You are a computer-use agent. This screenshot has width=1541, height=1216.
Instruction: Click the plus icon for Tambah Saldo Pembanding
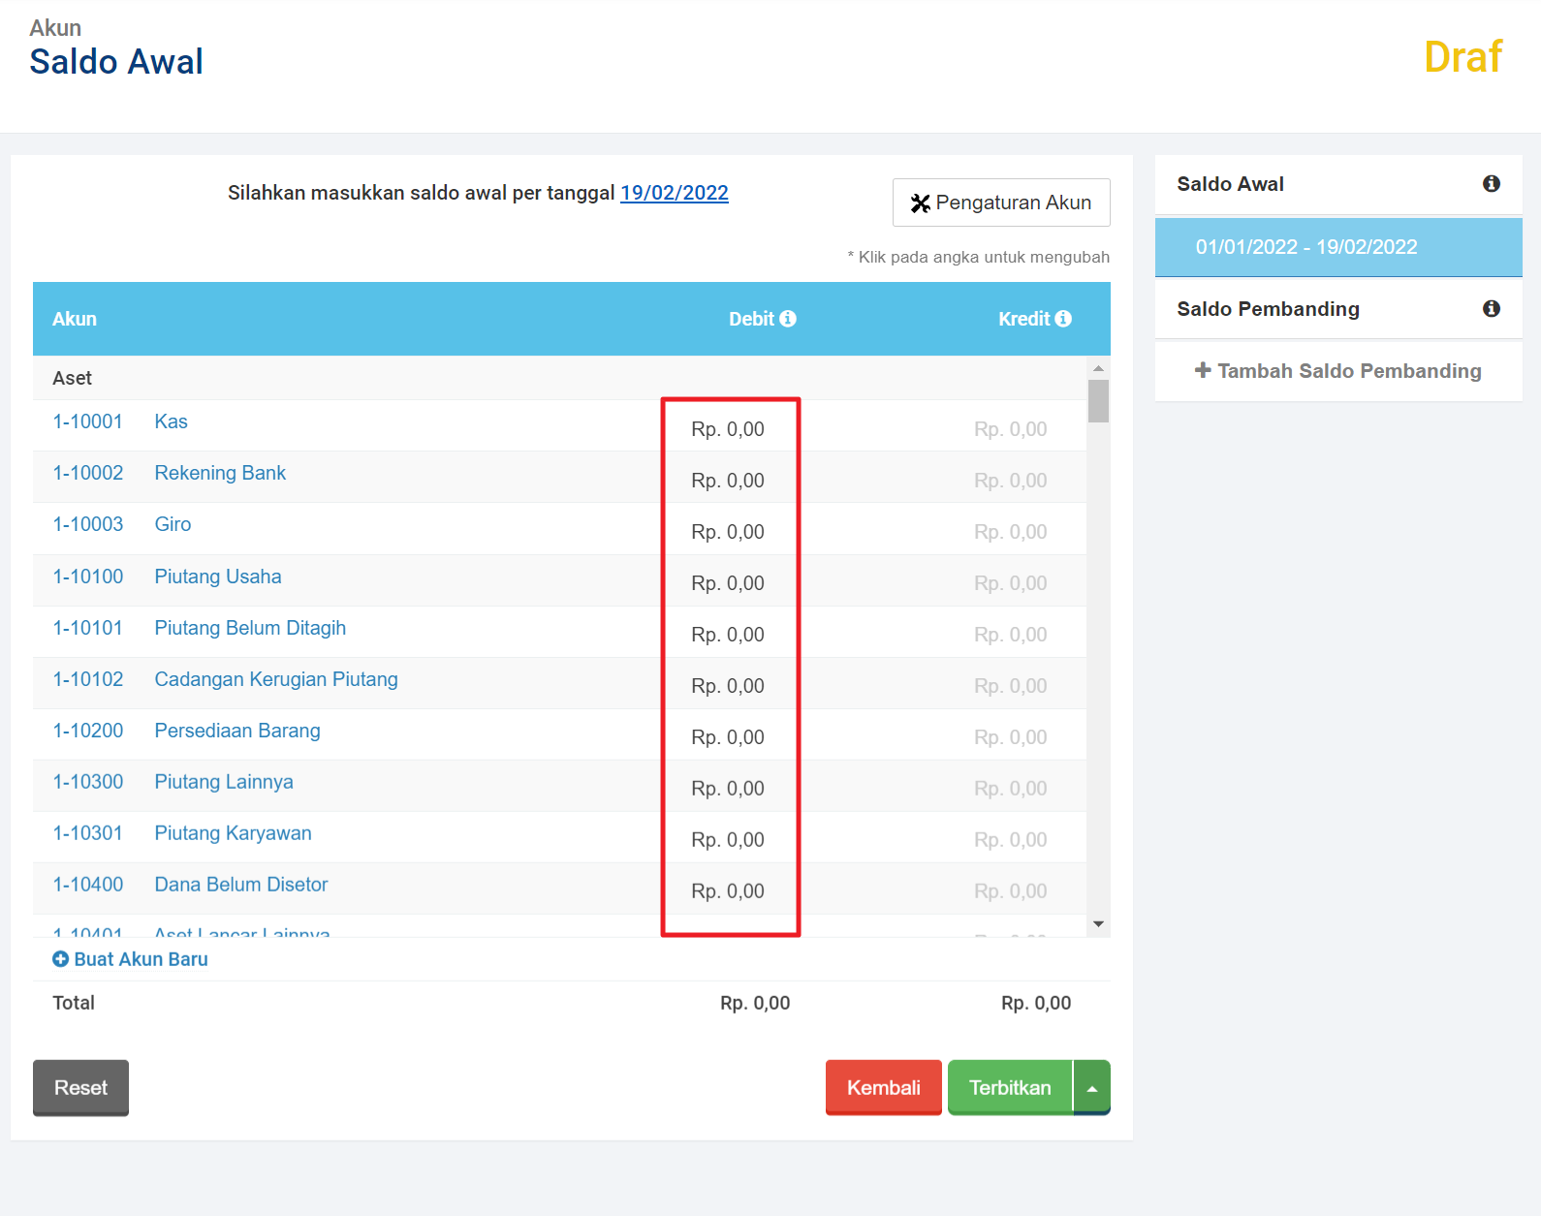pyautogui.click(x=1203, y=370)
